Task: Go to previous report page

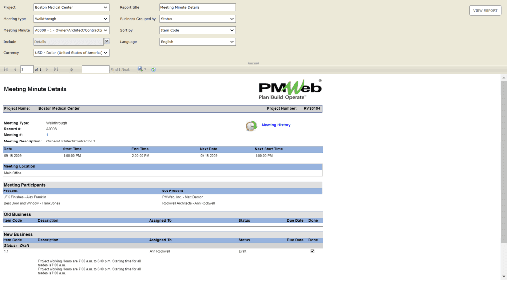Action: (15, 69)
